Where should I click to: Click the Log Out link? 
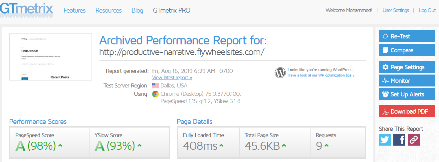(427, 10)
